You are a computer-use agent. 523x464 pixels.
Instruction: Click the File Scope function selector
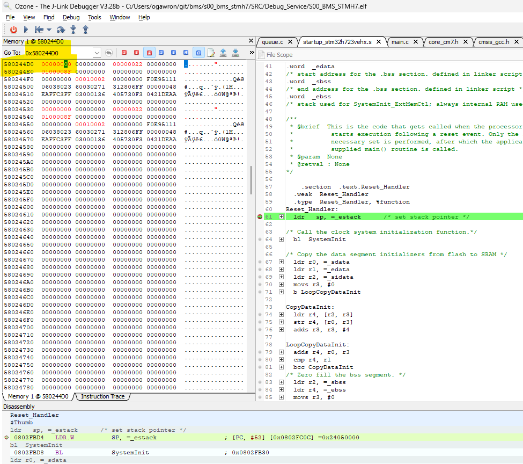(x=279, y=55)
